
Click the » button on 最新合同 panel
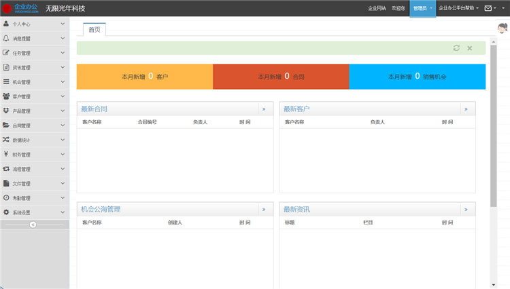[264, 109]
